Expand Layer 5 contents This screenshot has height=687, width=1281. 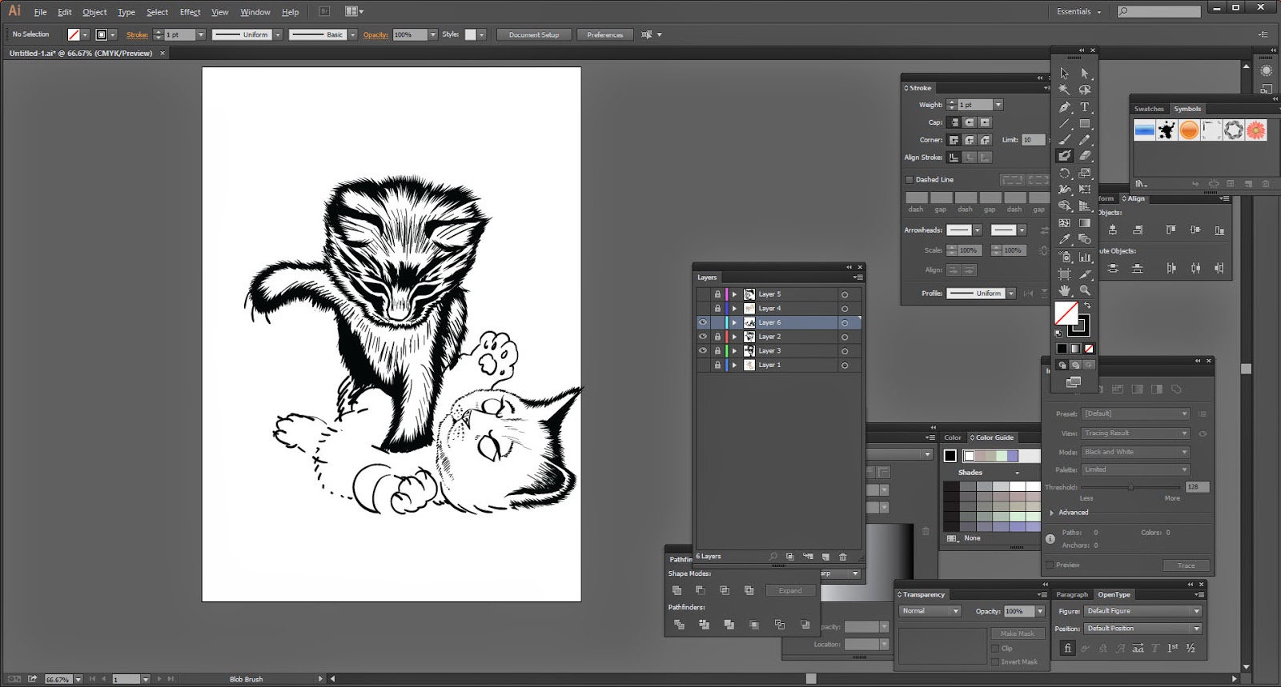[x=734, y=294]
